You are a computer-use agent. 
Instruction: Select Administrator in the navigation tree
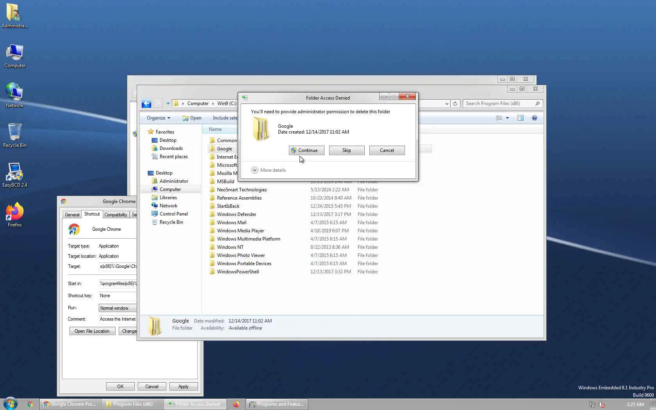[x=174, y=181]
